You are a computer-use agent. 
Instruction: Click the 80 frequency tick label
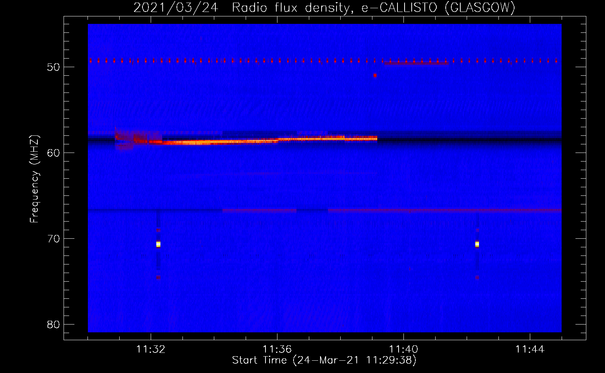pos(53,325)
